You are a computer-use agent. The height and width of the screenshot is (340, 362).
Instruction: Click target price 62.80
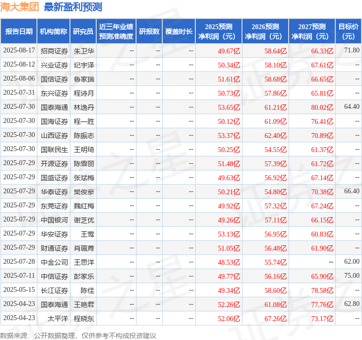(x=352, y=304)
